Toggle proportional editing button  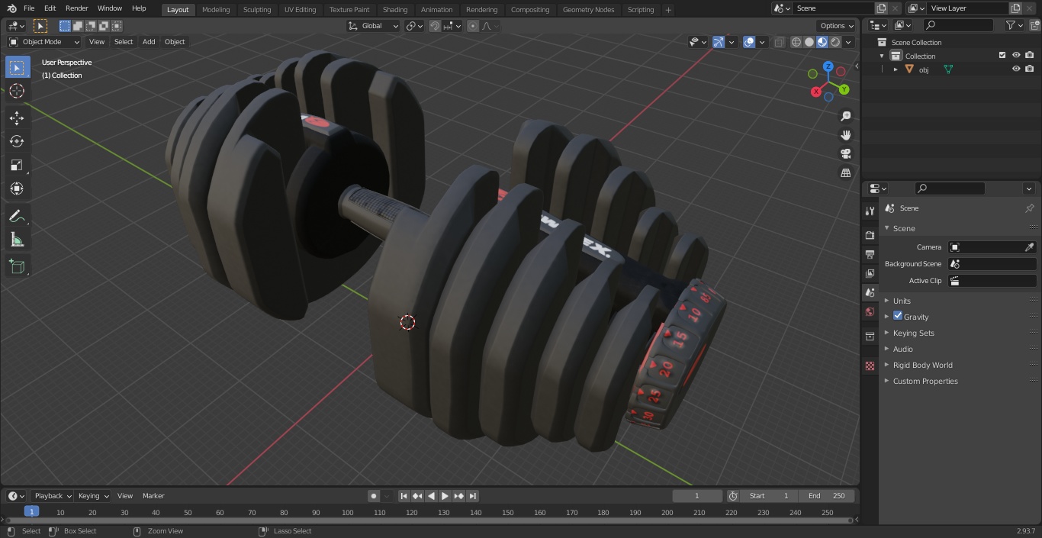[473, 26]
